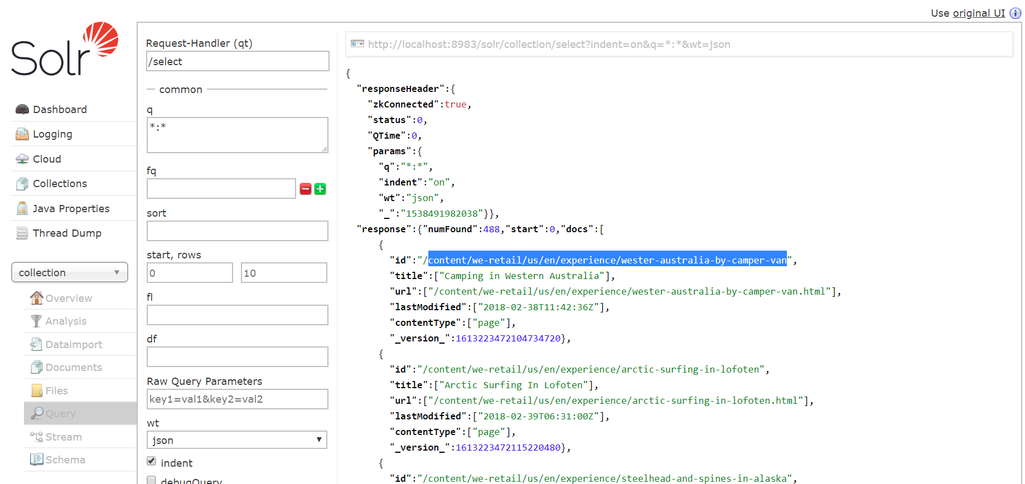Open Logging via its sidebar icon
This screenshot has width=1025, height=484.
(22, 134)
